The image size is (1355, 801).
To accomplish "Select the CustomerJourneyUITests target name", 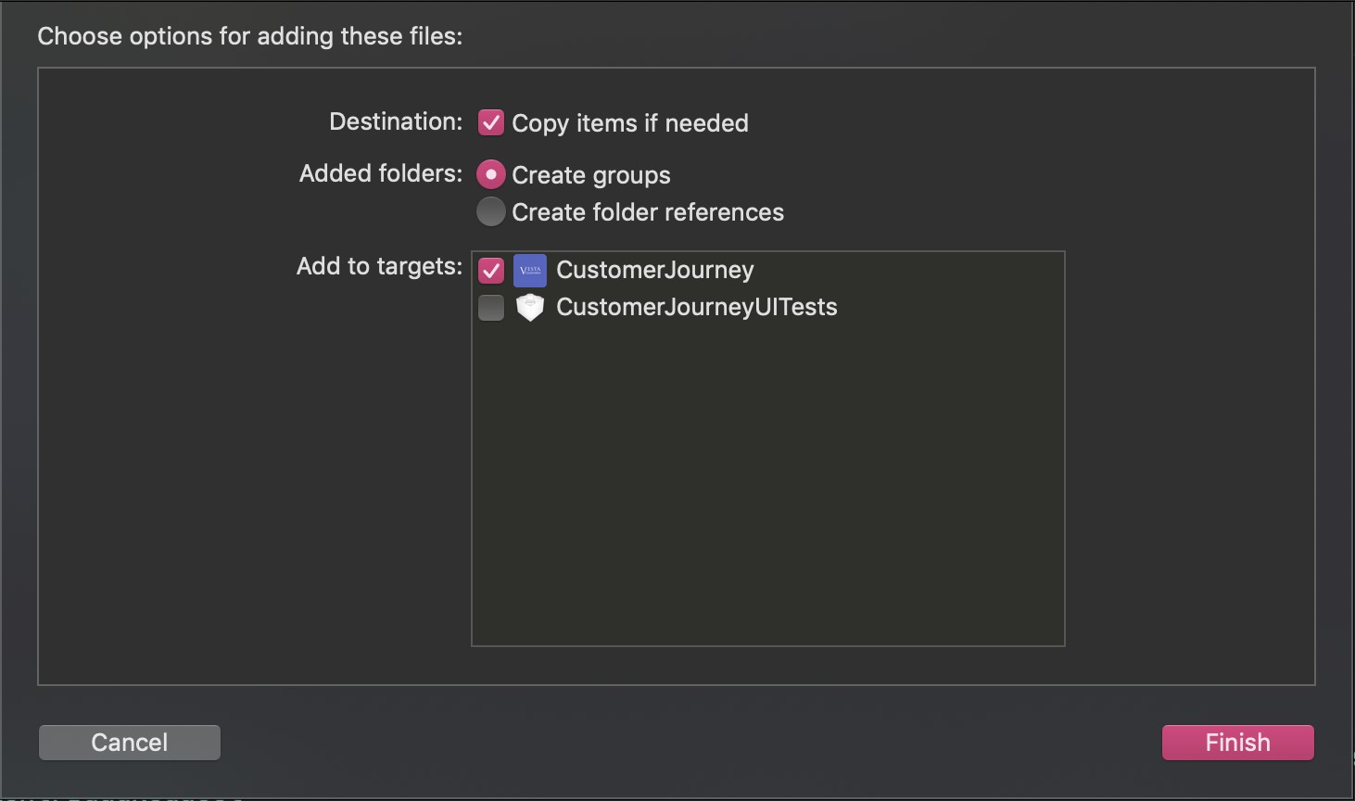I will coord(696,307).
